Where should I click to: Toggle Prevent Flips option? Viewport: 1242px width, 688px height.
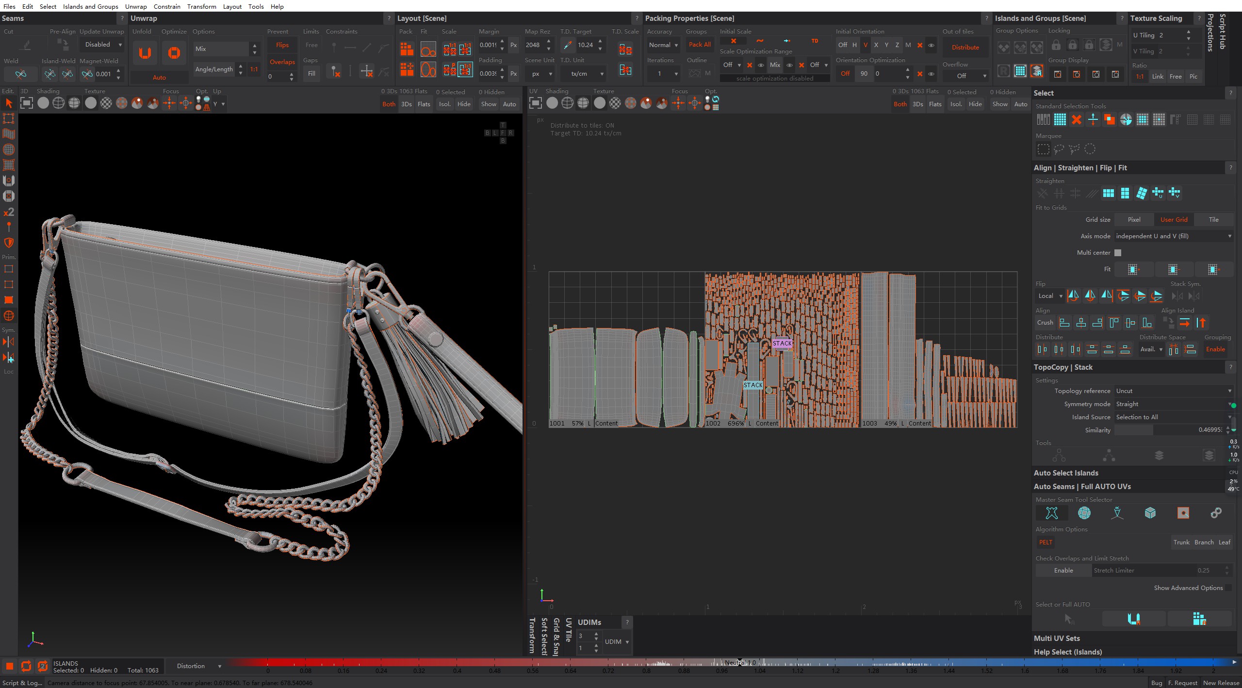[x=282, y=45]
